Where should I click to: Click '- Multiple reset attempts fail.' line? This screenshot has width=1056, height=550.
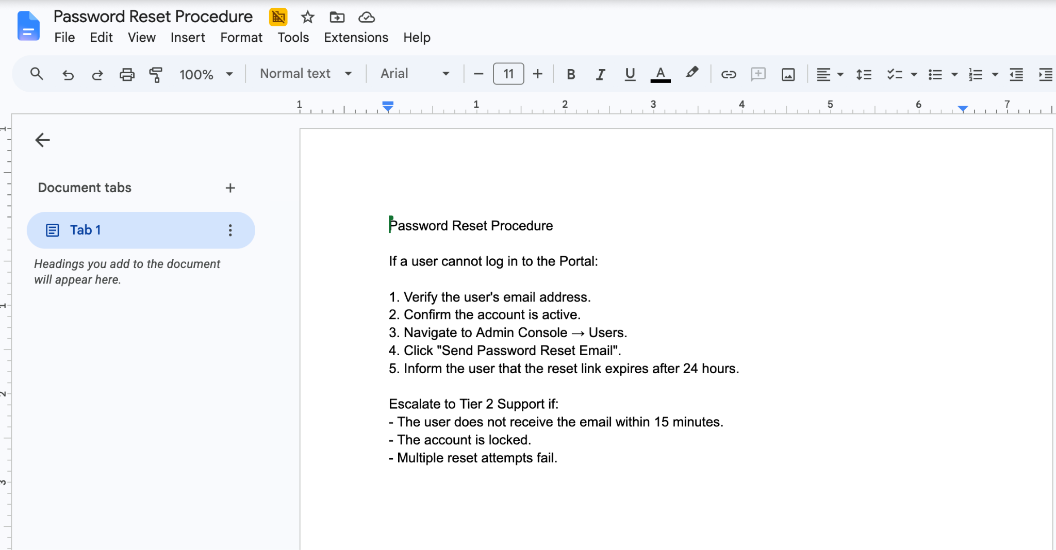coord(473,458)
